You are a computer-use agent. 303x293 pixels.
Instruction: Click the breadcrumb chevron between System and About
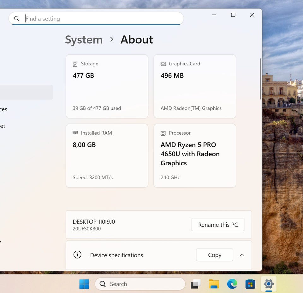(111, 40)
